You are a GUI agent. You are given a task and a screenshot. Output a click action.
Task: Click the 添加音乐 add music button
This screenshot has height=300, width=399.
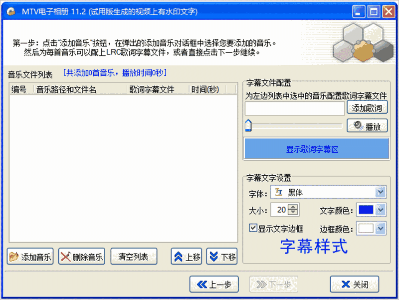point(30,257)
